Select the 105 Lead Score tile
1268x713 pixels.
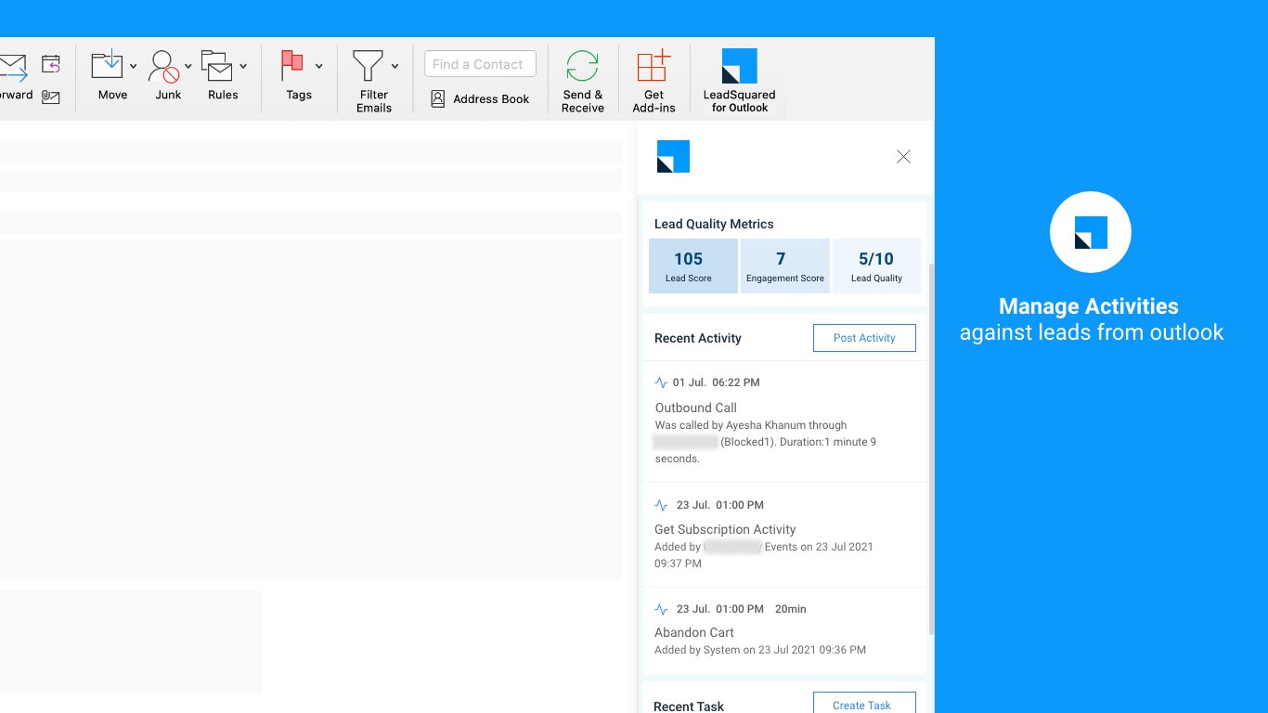click(692, 266)
